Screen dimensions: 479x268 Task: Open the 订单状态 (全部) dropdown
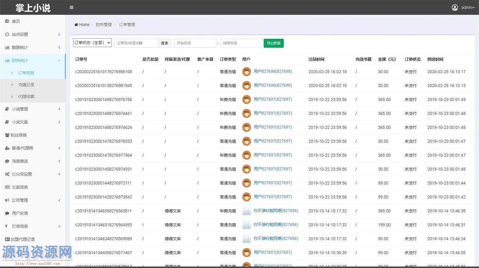click(x=92, y=42)
